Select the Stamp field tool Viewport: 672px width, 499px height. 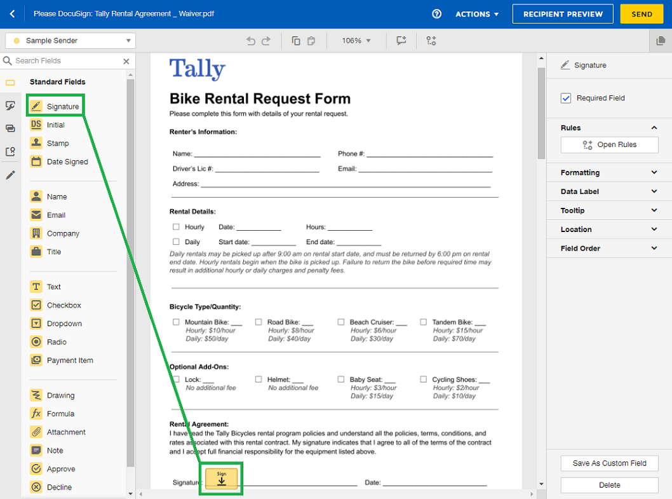[58, 143]
